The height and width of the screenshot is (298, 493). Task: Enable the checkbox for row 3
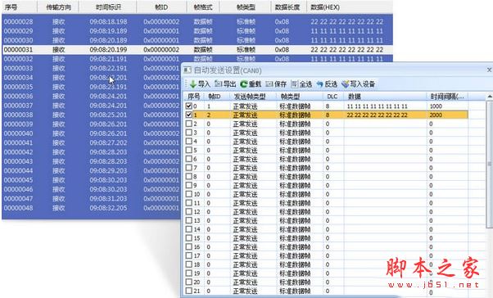(x=188, y=133)
